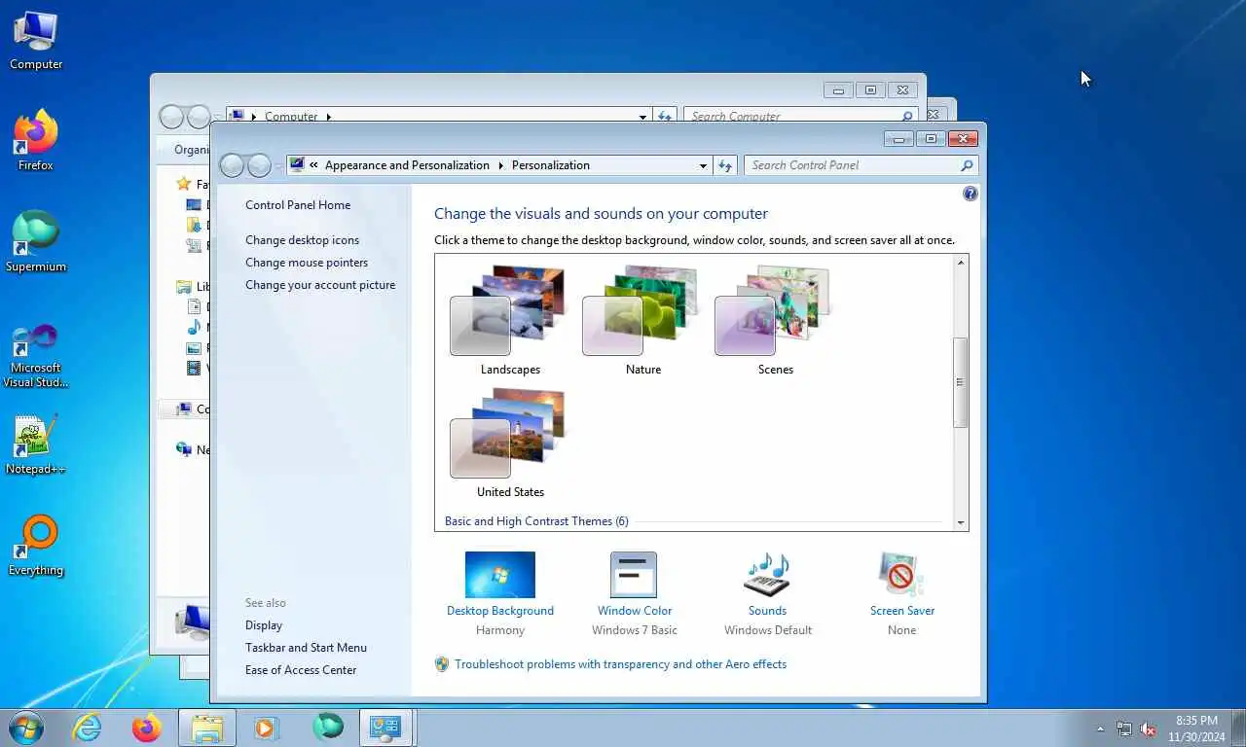Click the network tray icon
The width and height of the screenshot is (1246, 747).
coord(1124,729)
